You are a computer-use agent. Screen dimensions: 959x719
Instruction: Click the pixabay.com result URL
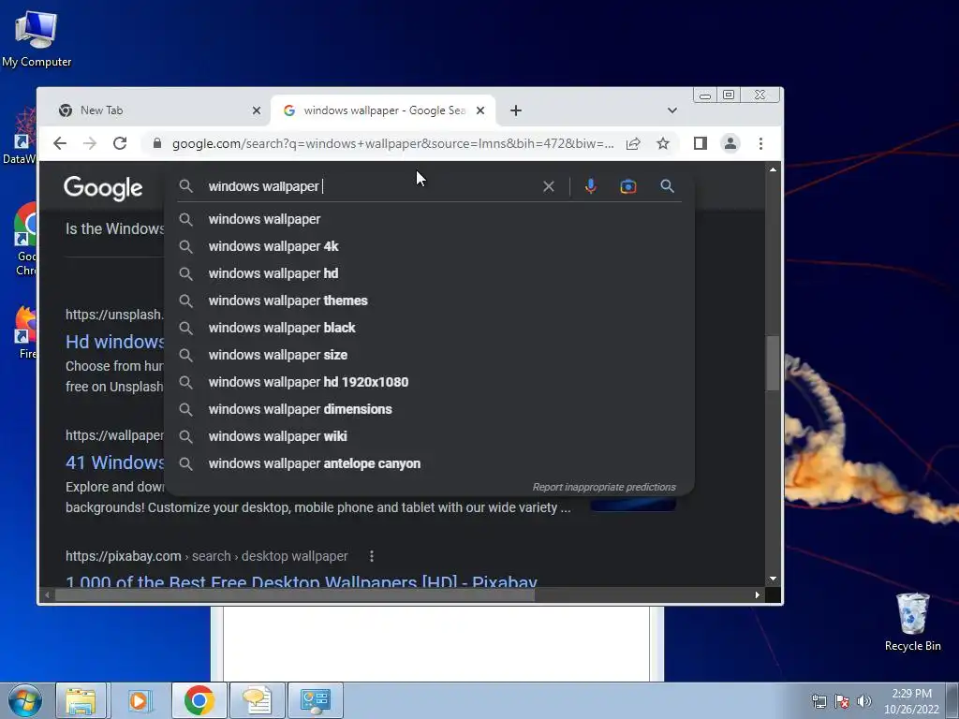[207, 556]
